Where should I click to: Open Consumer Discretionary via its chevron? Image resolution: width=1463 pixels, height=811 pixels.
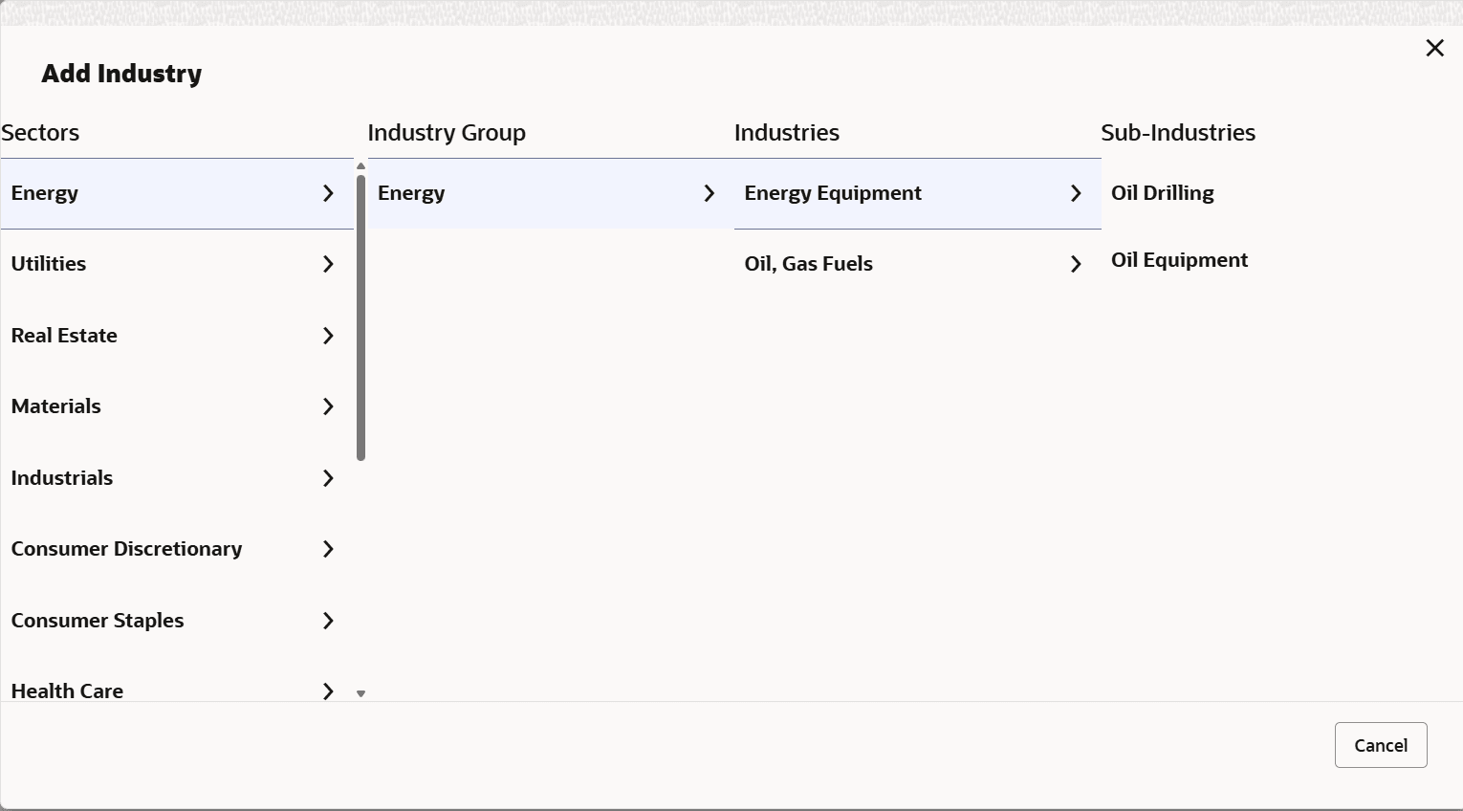[x=328, y=549]
